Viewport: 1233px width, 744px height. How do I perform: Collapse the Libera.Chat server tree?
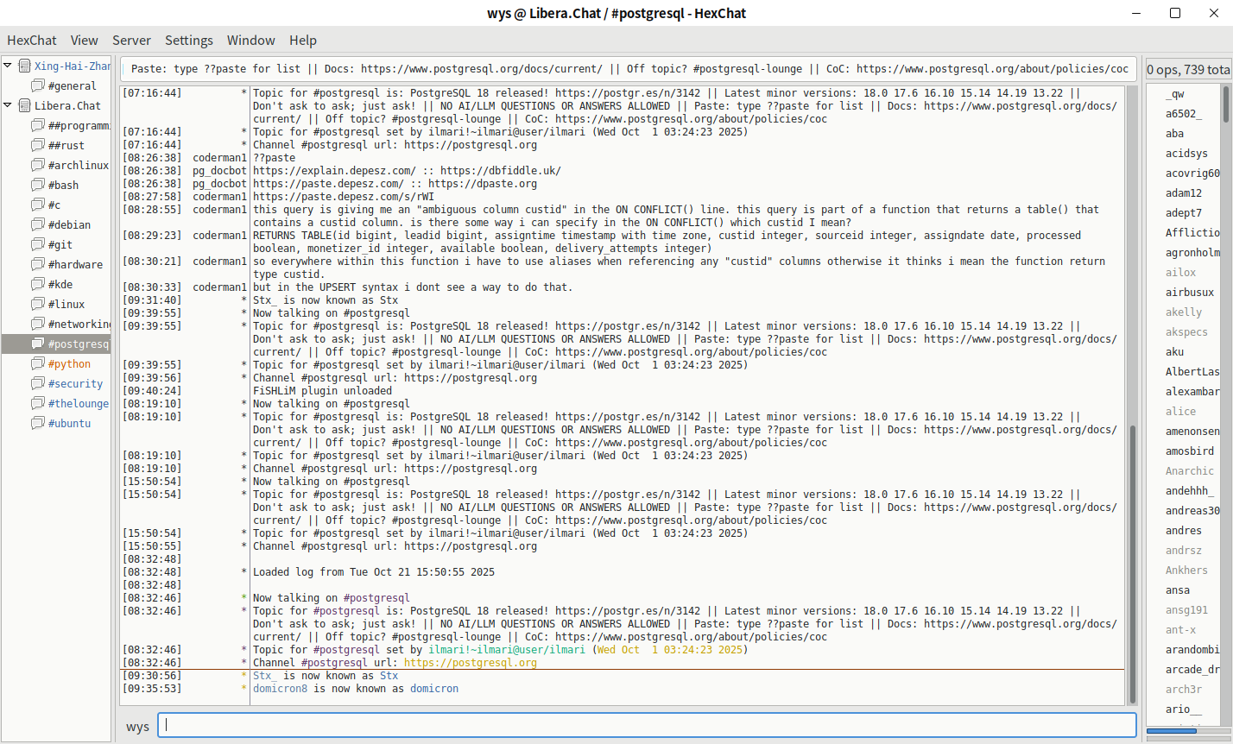click(8, 105)
